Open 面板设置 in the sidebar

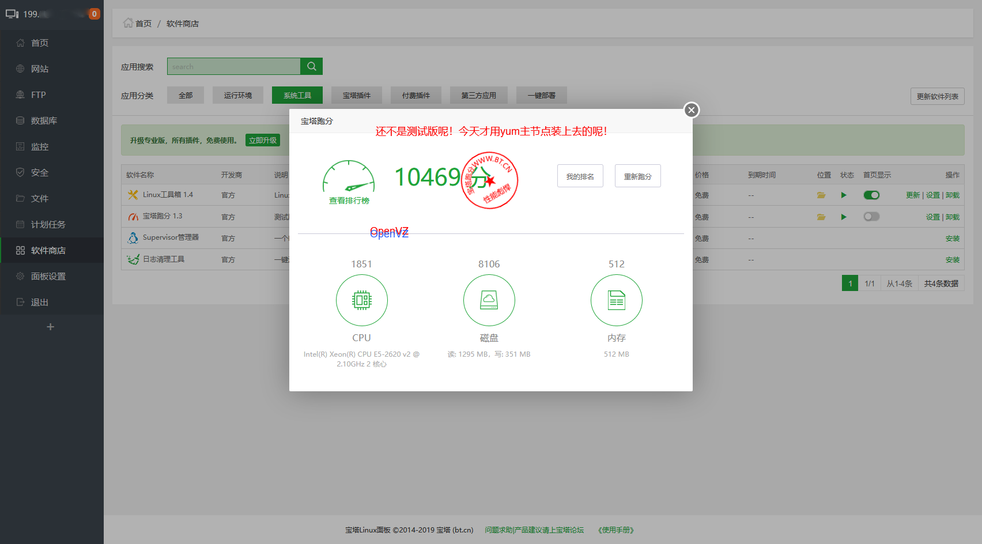52,276
